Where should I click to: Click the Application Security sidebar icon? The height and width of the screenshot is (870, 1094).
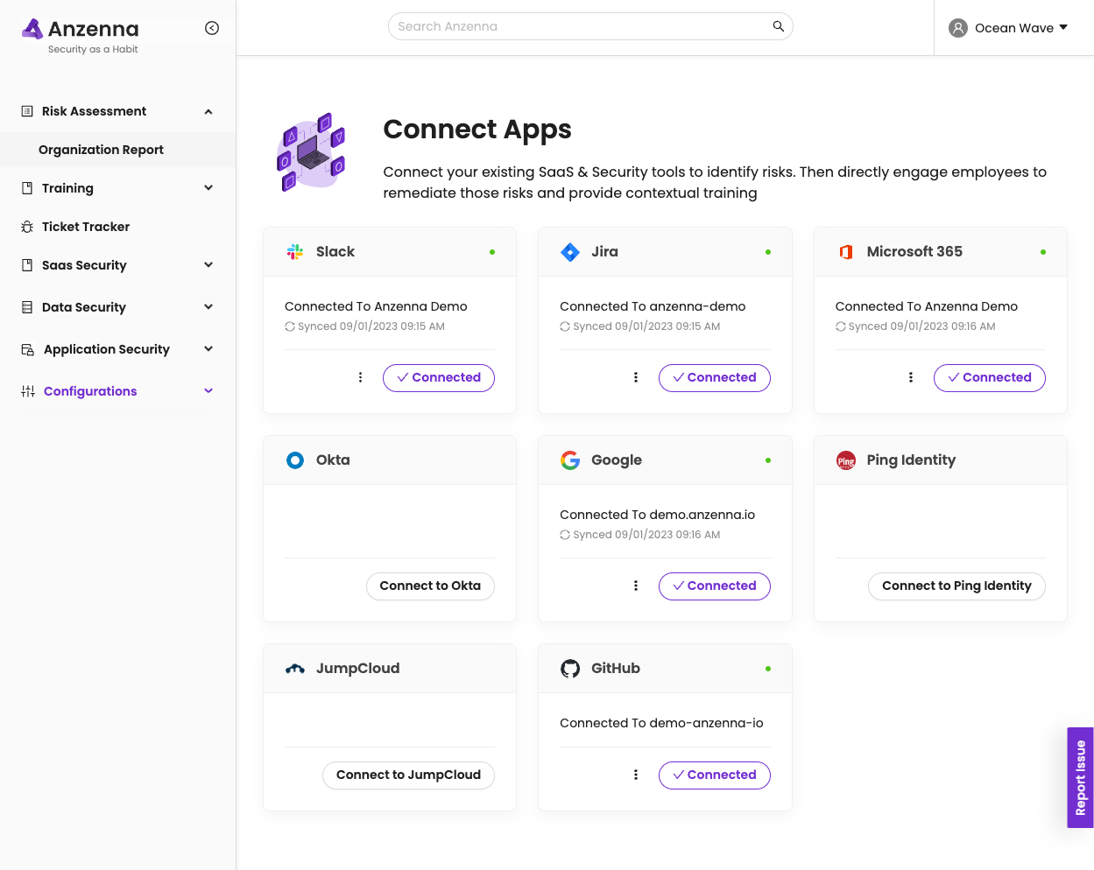(x=28, y=349)
